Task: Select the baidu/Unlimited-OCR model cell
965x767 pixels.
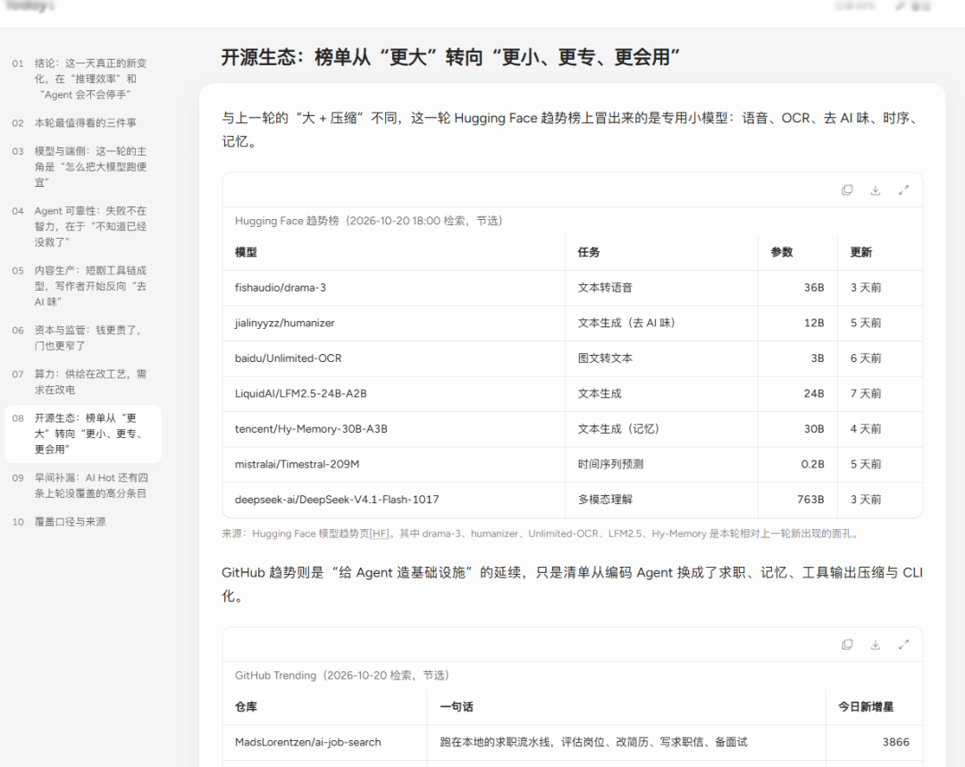Action: tap(394, 358)
